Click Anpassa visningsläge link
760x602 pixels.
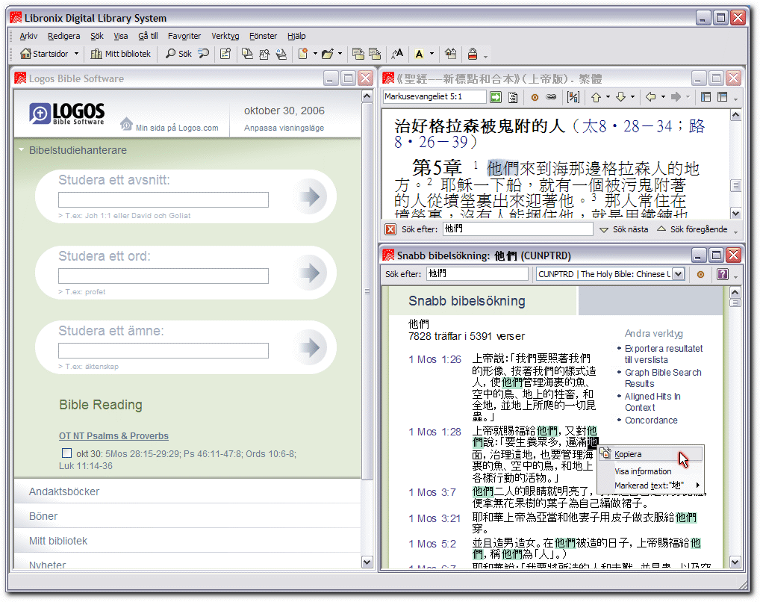(284, 128)
